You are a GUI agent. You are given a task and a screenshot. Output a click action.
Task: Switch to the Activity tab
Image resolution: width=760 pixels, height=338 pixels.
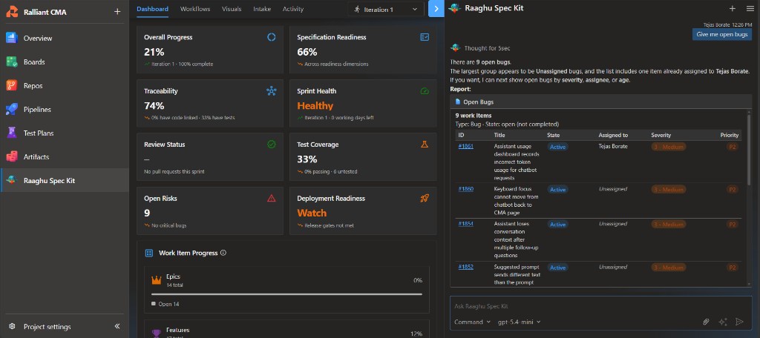coord(293,9)
